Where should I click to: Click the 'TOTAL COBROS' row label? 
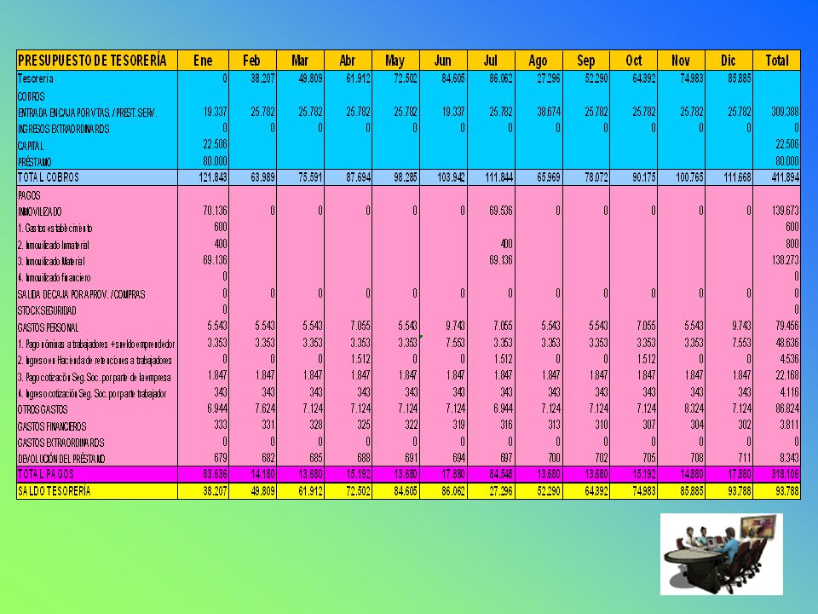(49, 177)
